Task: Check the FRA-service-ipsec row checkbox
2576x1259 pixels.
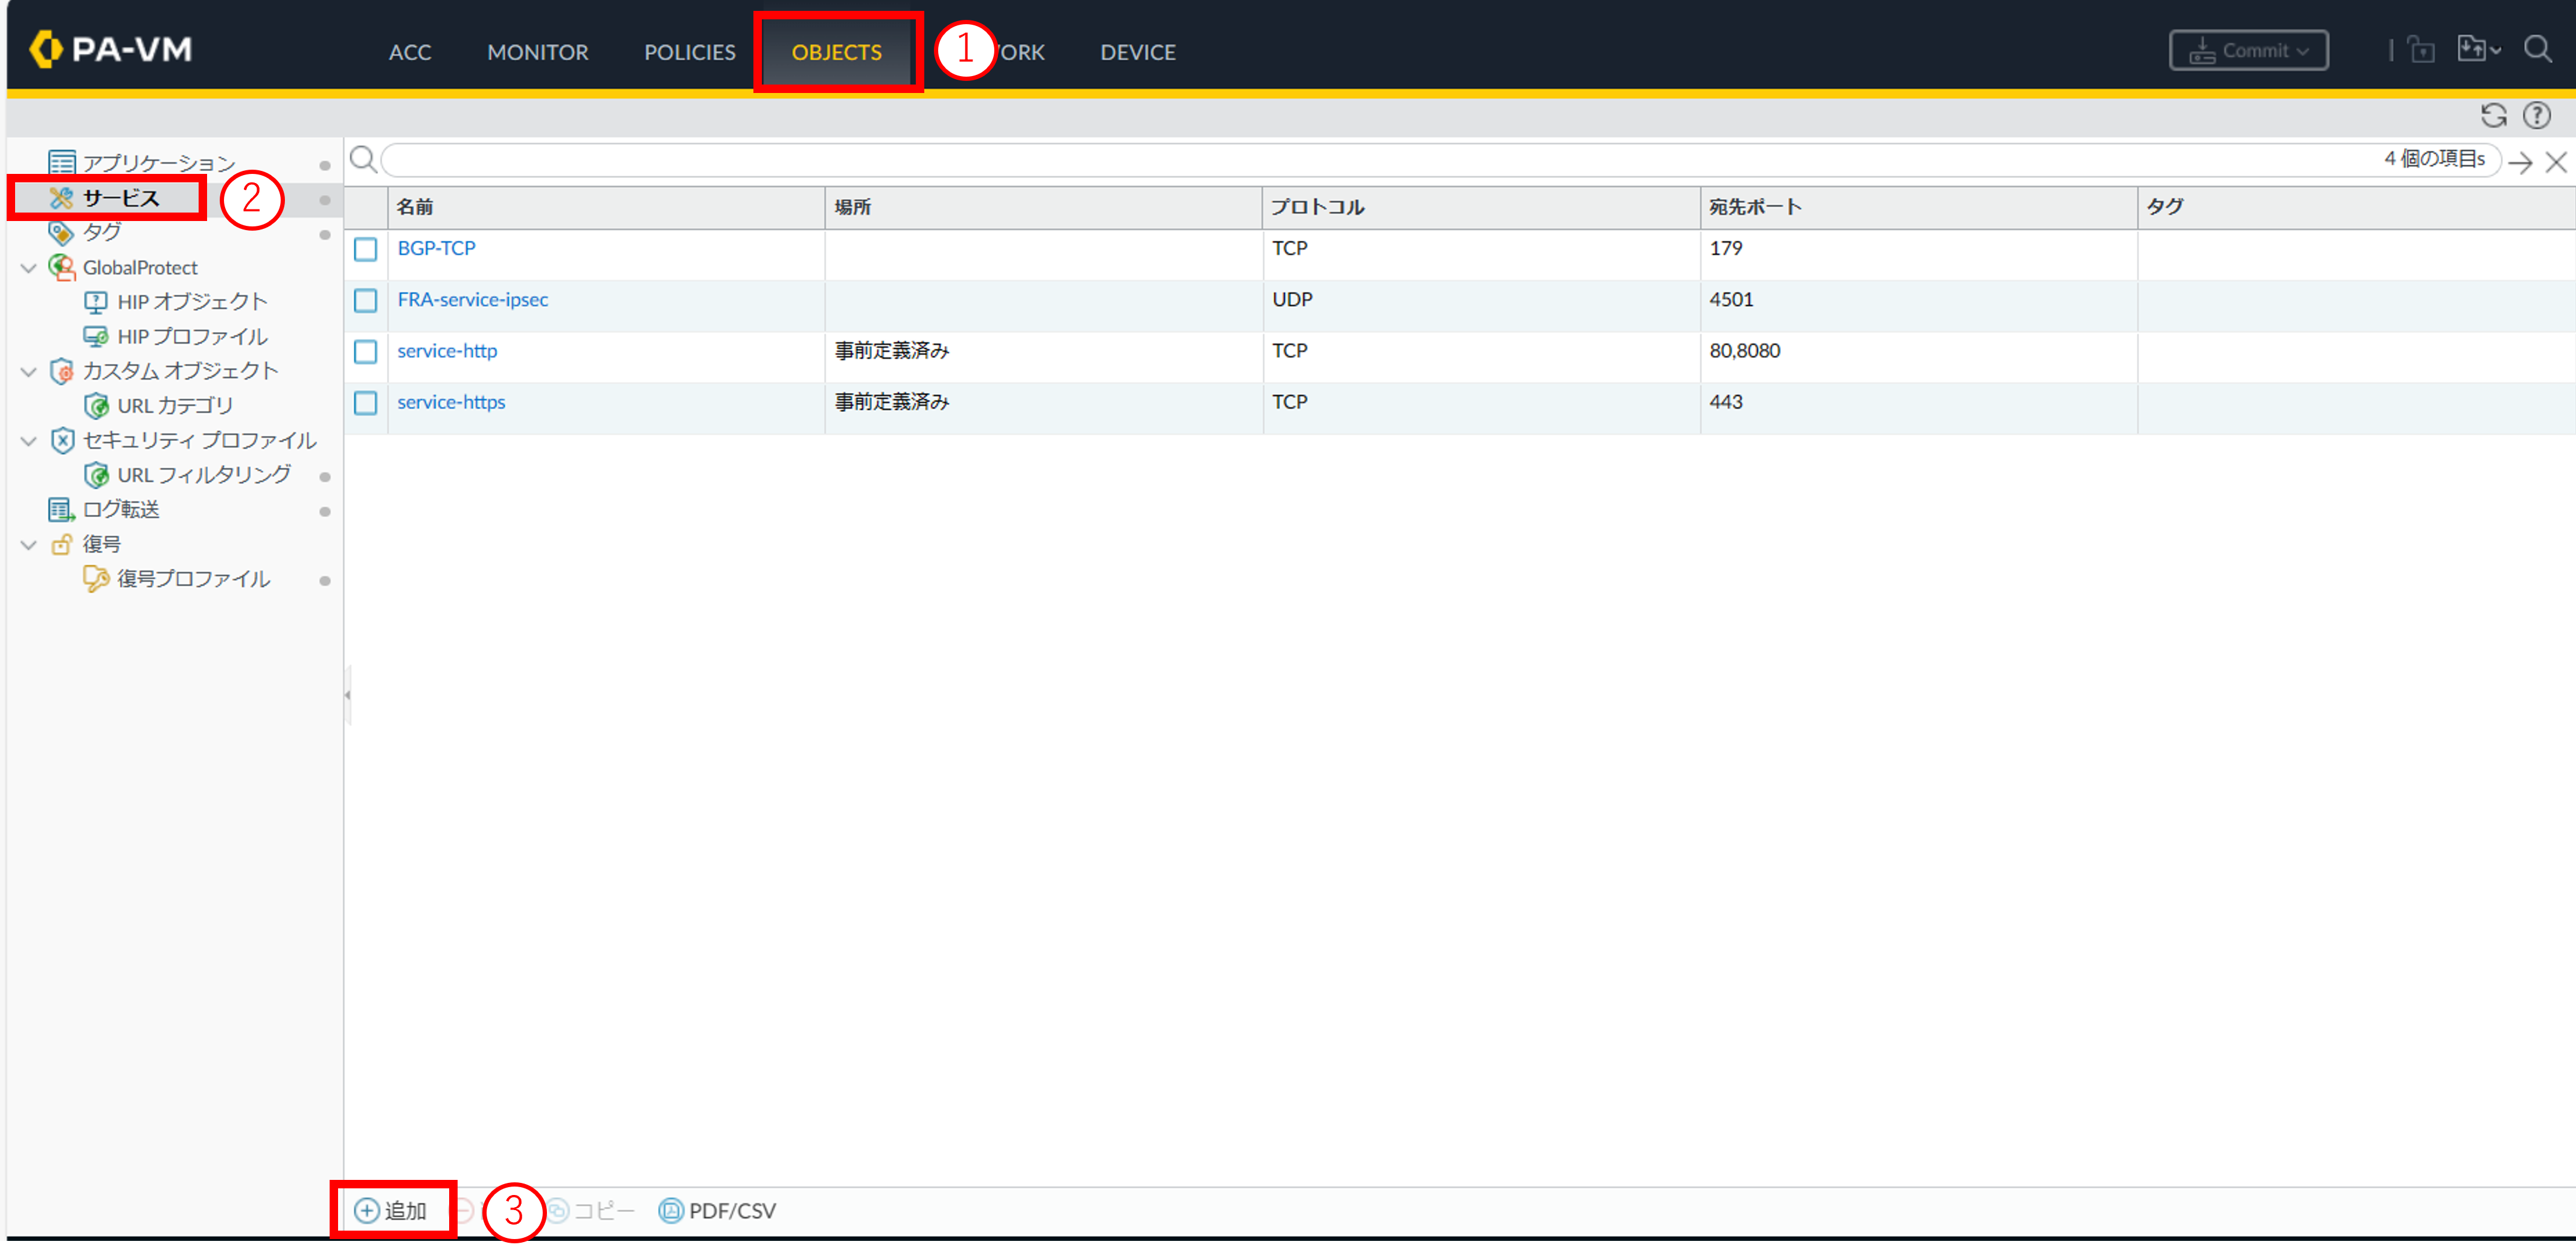Action: pos(366,300)
